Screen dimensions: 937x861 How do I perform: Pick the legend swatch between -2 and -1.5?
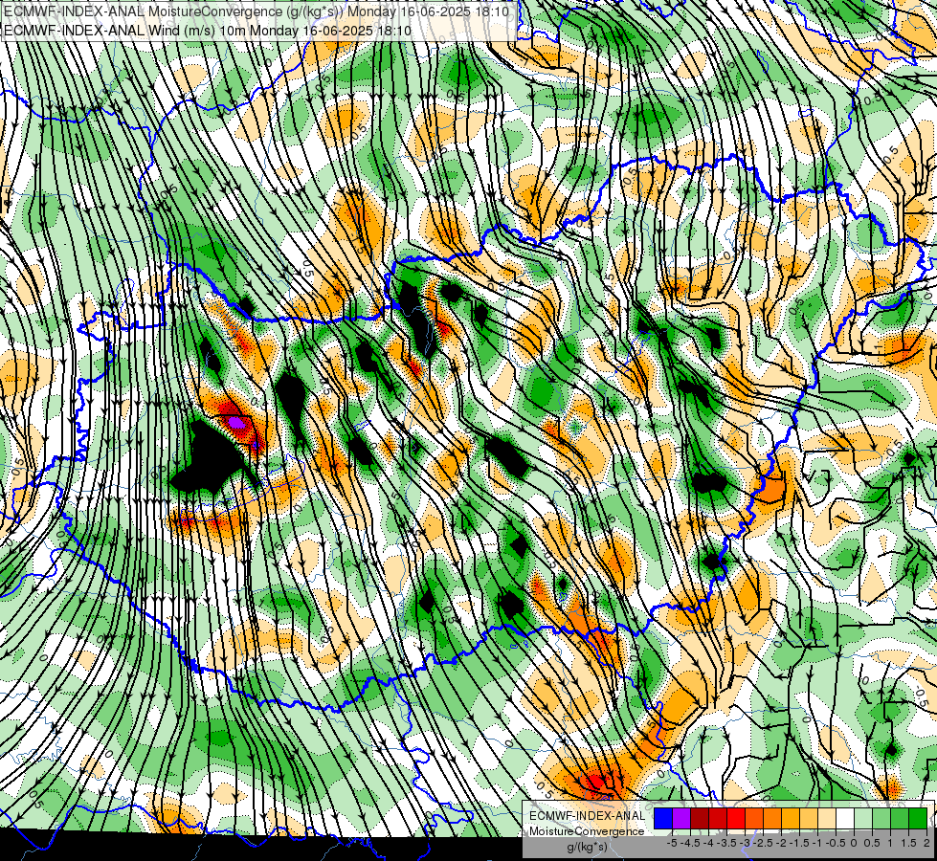tap(791, 819)
